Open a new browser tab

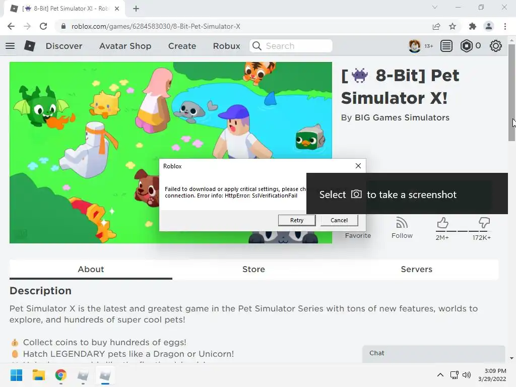tap(136, 9)
